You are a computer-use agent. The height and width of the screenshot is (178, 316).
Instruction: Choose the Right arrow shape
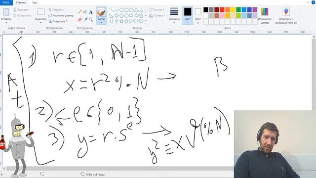[x=131, y=15]
